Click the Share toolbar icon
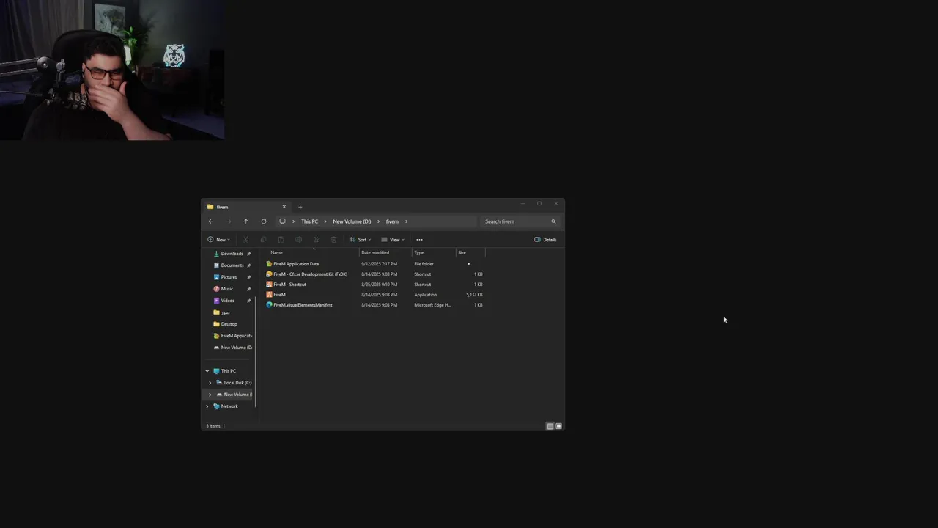The width and height of the screenshot is (938, 528). click(x=316, y=240)
